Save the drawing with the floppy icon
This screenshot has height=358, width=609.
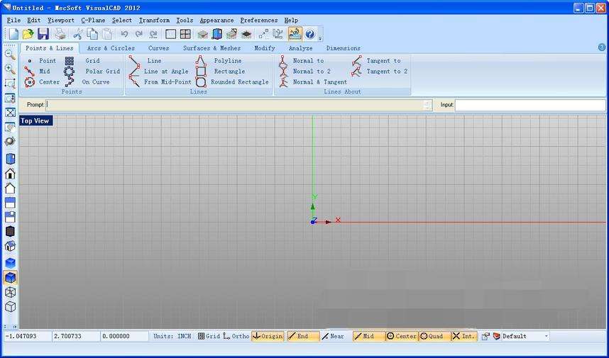tap(43, 34)
